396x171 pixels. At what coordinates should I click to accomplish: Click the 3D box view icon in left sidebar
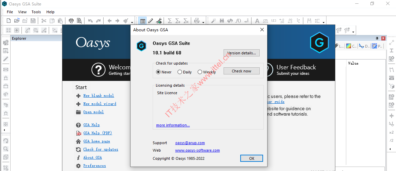point(5,157)
